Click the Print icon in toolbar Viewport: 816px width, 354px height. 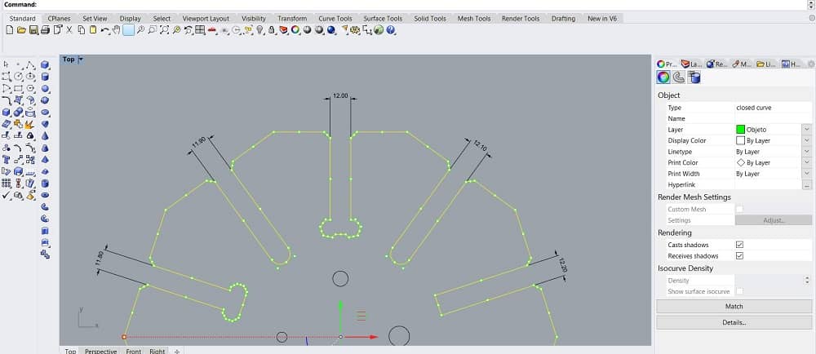tap(45, 29)
